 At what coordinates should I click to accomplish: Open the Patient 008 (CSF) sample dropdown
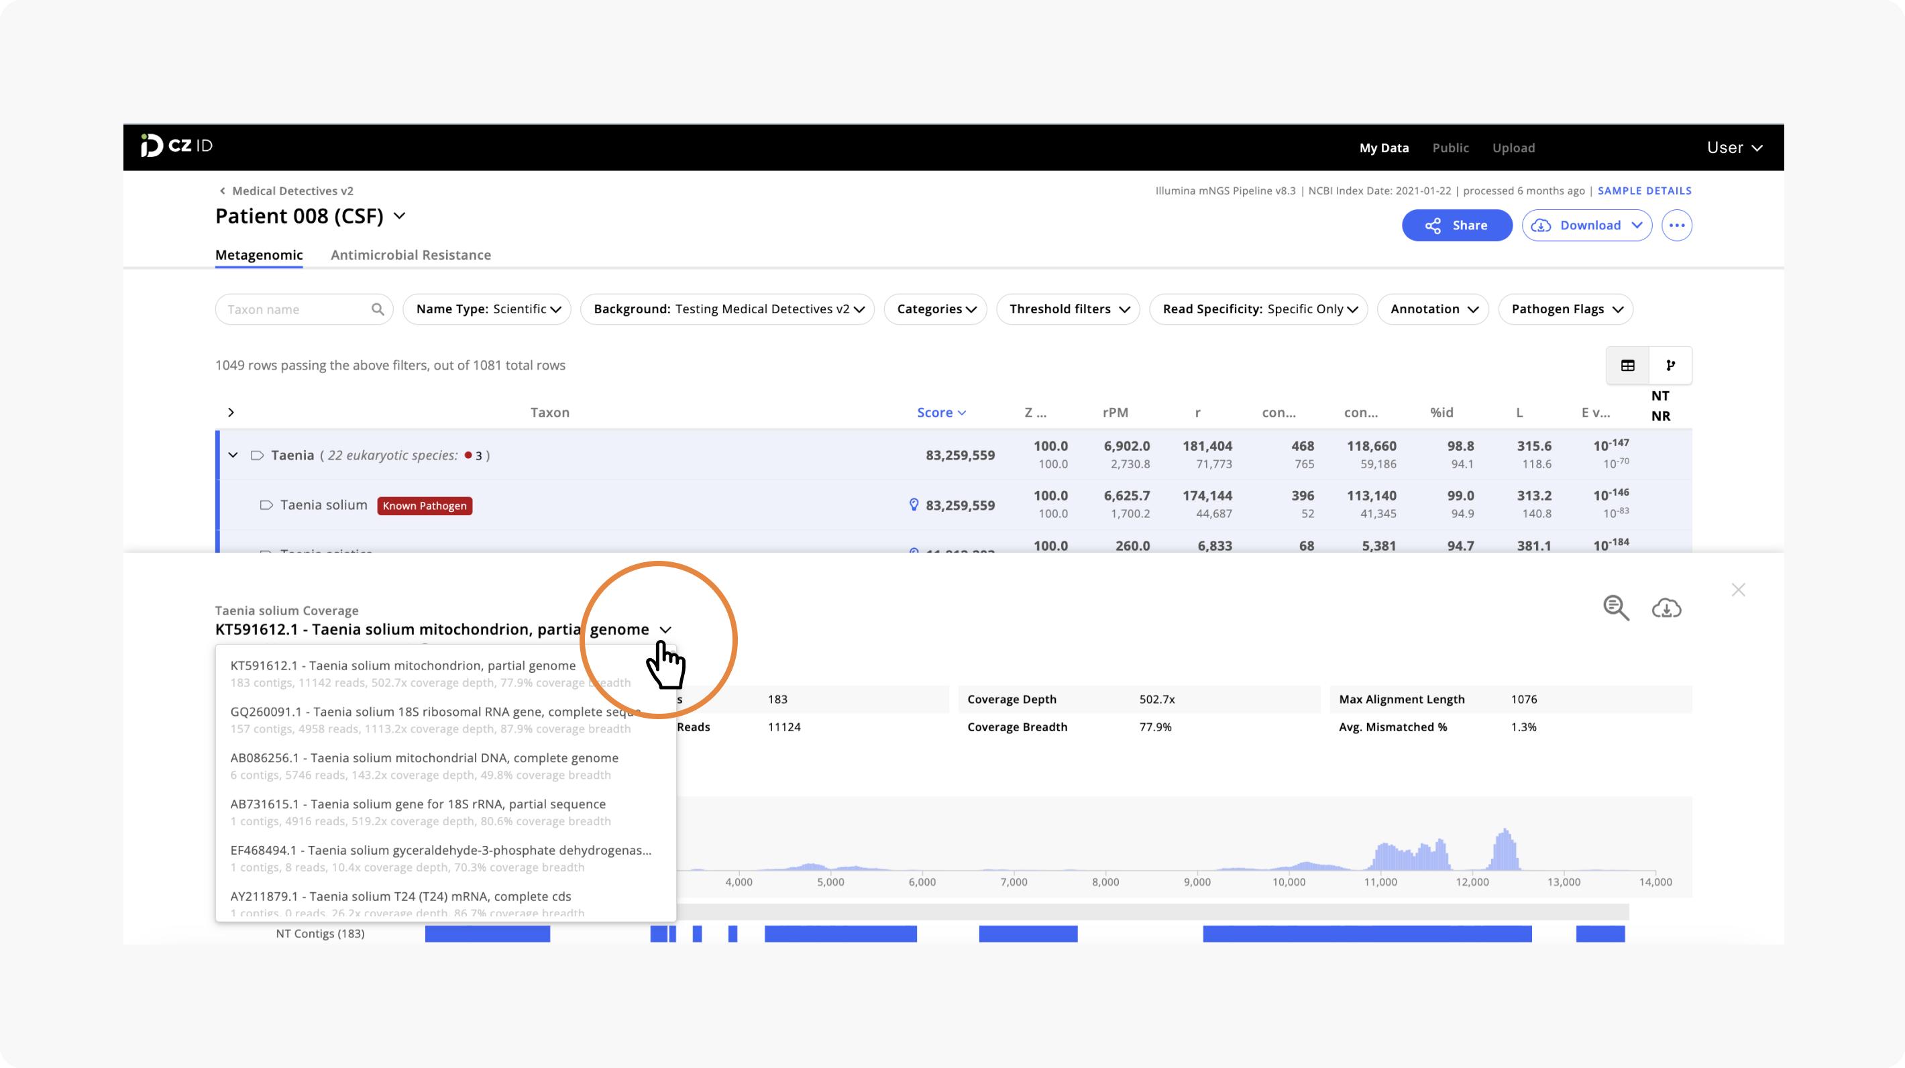(x=399, y=216)
